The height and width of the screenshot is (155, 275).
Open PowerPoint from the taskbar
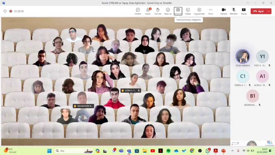pos(223,151)
